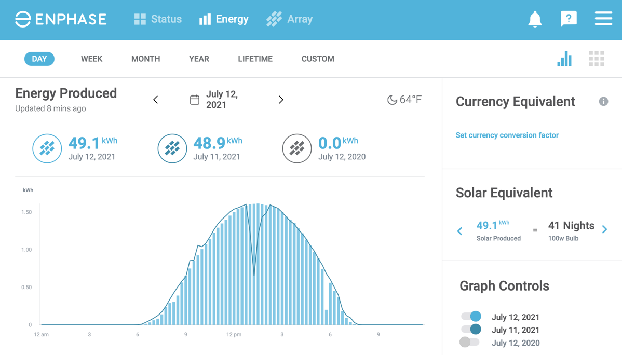
Task: Show next solar equivalent
Action: (x=604, y=229)
